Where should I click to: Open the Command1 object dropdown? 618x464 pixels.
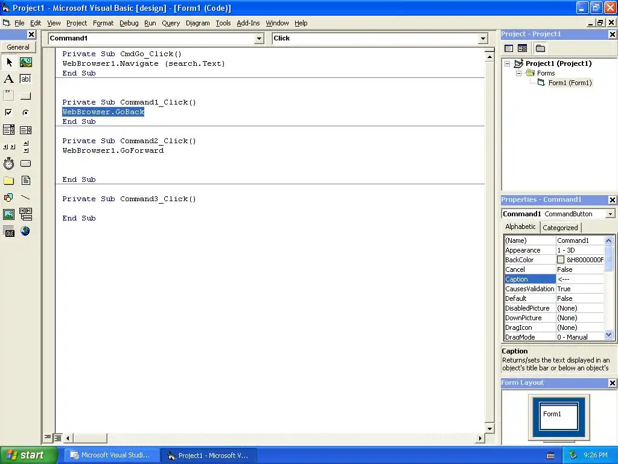pos(259,38)
